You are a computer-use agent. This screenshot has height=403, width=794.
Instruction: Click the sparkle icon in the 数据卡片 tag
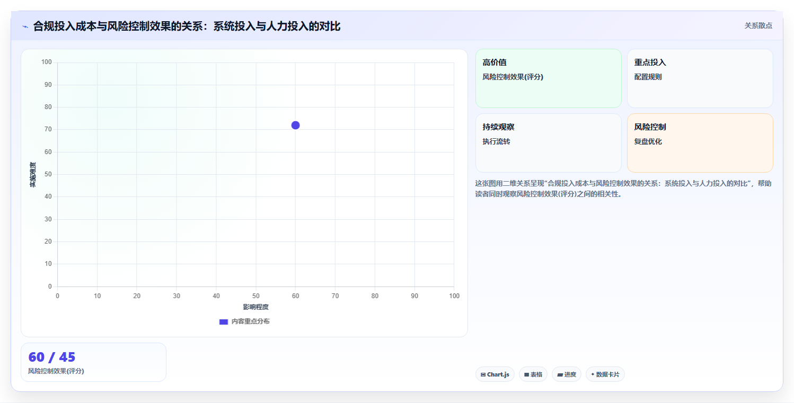[593, 374]
